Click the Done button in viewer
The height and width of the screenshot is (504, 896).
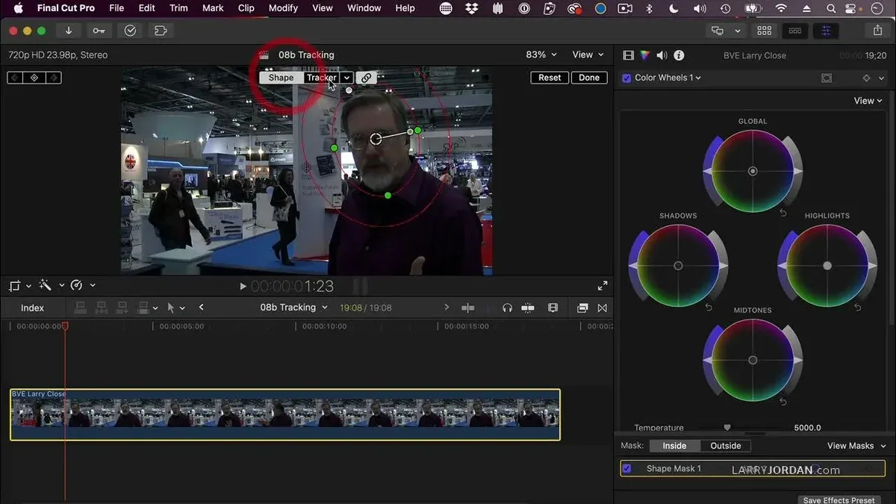pyautogui.click(x=589, y=78)
